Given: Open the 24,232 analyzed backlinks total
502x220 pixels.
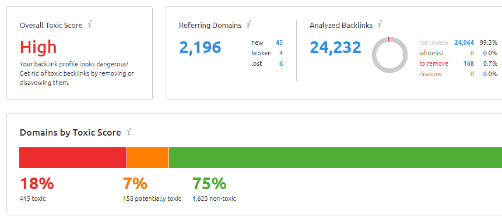Looking at the screenshot, I should tap(335, 47).
